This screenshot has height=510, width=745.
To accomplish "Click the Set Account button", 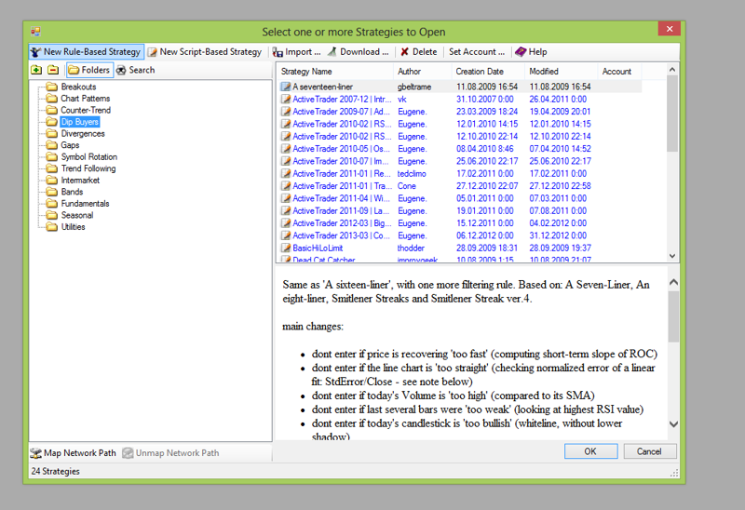I will pyautogui.click(x=477, y=52).
